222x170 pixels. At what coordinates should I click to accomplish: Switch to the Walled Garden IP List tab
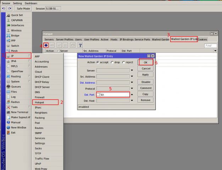click(184, 39)
